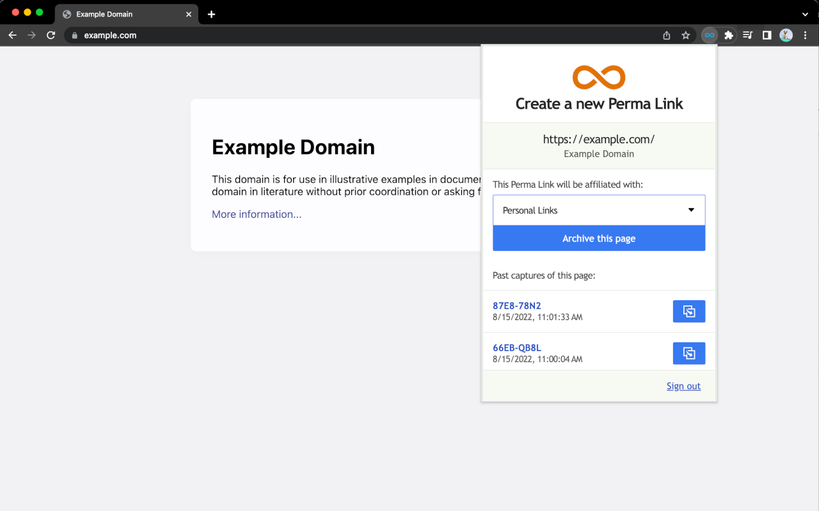Expand the chevron at the window's top right
Viewport: 819px width, 511px height.
805,14
